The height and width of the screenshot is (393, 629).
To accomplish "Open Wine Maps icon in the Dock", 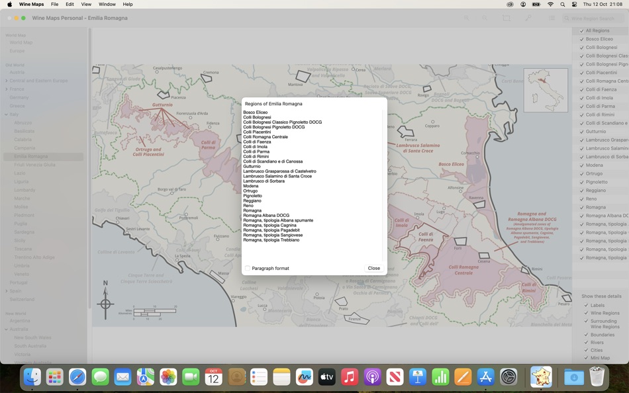I will tap(541, 377).
